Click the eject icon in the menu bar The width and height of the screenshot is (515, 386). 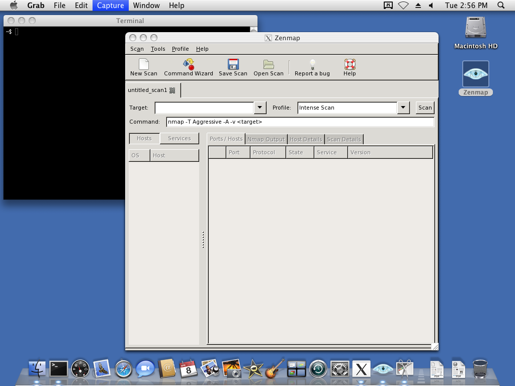click(418, 5)
